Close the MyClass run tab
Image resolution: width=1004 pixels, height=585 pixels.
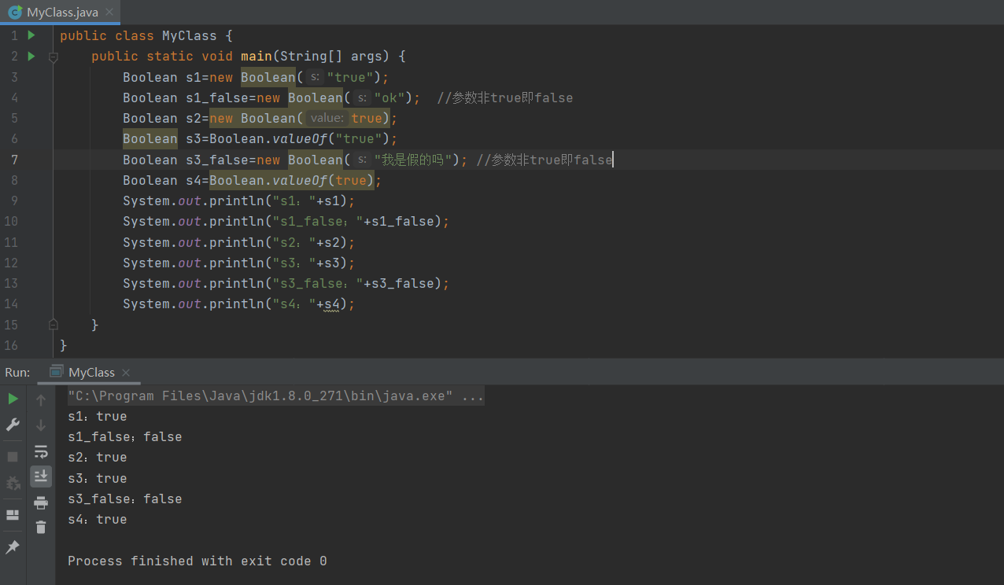(x=126, y=373)
